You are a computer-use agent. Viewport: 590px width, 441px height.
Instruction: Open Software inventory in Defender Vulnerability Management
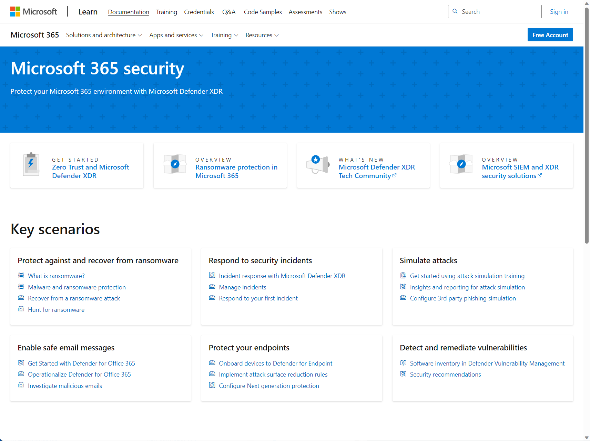coord(487,363)
